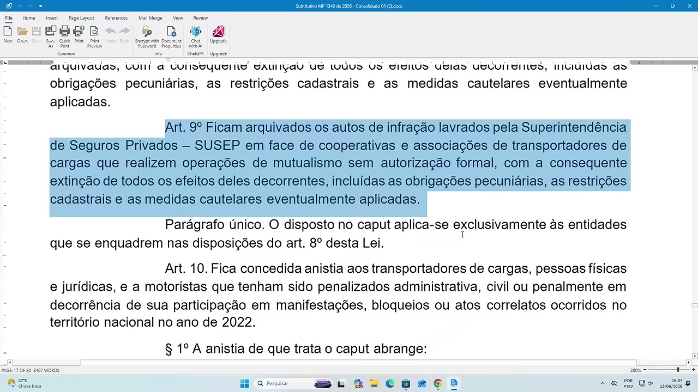Viewport: 698px width, 392px height.
Task: Click the horizontal scrollbar right arrow
Action: tap(688, 363)
